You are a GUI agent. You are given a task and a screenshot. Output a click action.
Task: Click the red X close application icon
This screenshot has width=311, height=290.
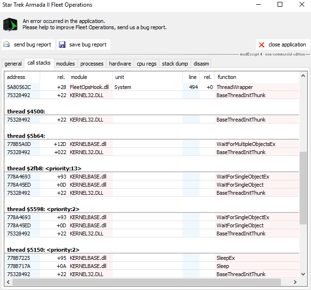click(x=261, y=45)
